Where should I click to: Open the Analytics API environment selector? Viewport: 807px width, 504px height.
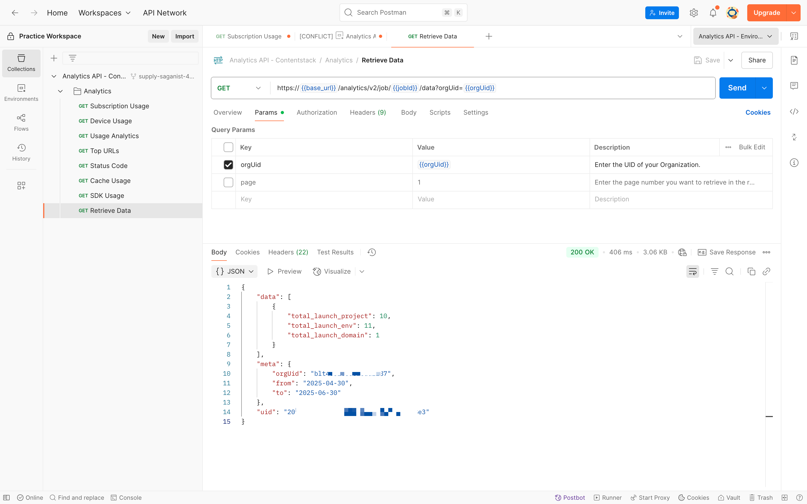click(735, 36)
